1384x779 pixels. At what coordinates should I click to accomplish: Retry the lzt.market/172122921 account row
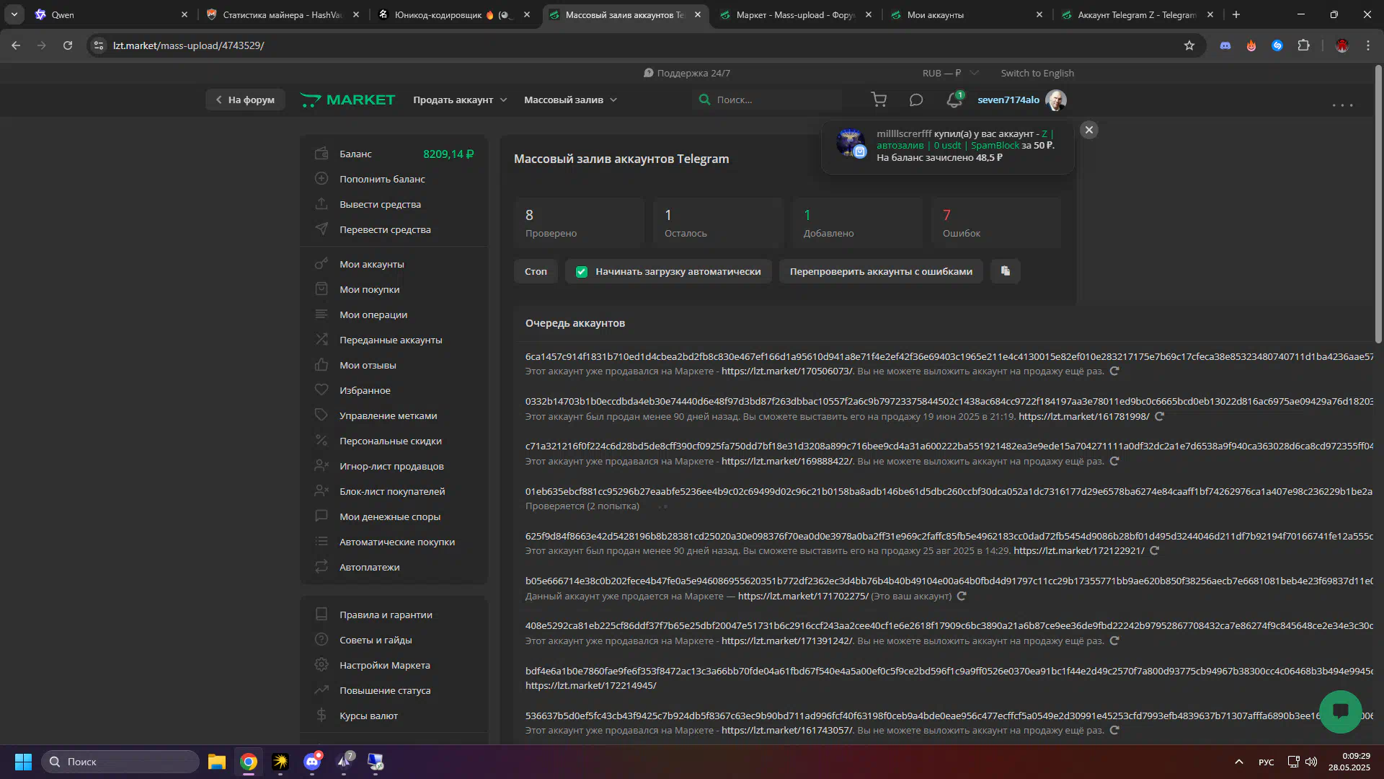pyautogui.click(x=1155, y=550)
